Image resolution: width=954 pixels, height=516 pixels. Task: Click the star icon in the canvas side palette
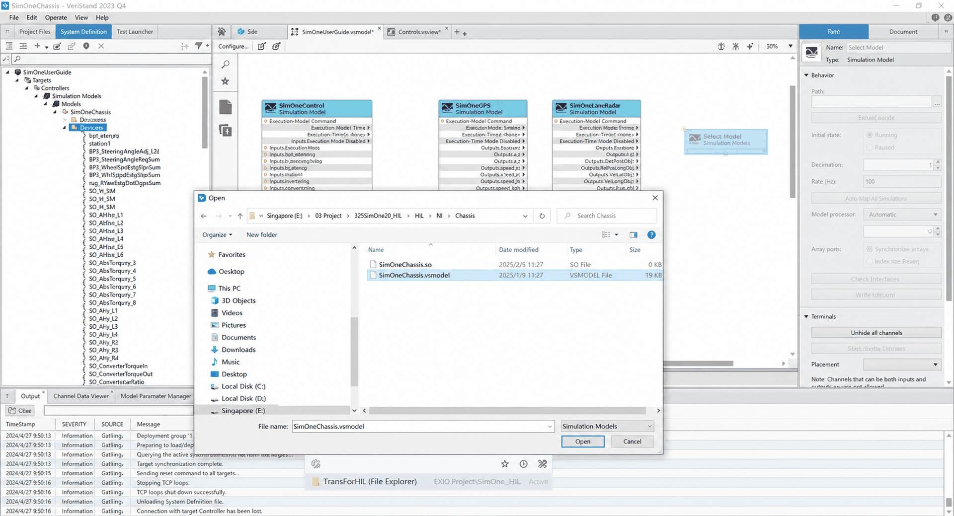click(x=225, y=81)
